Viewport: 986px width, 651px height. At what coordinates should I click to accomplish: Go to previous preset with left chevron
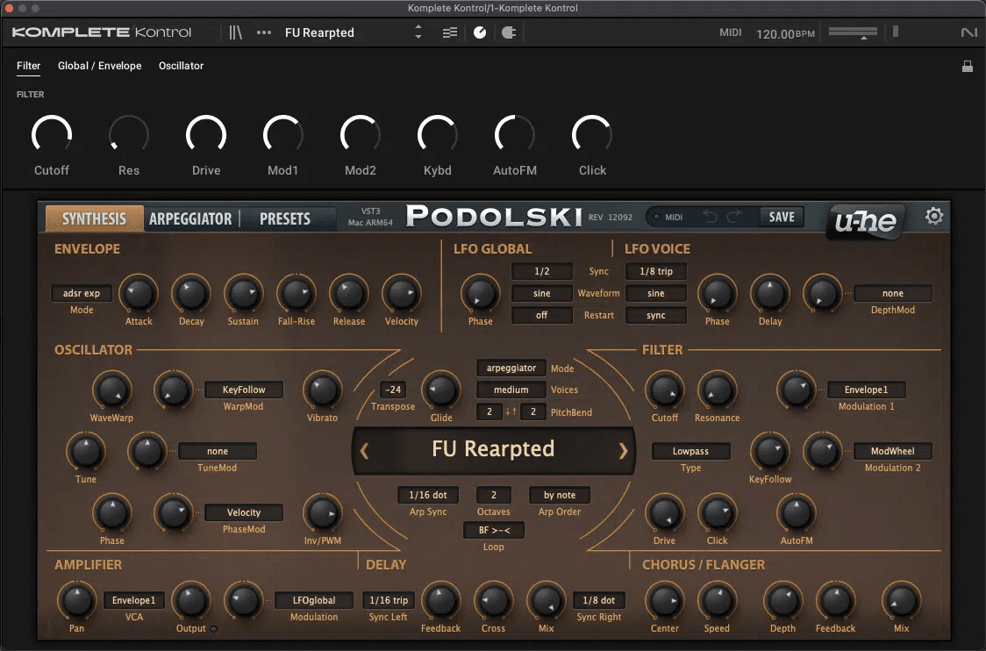[x=364, y=450]
